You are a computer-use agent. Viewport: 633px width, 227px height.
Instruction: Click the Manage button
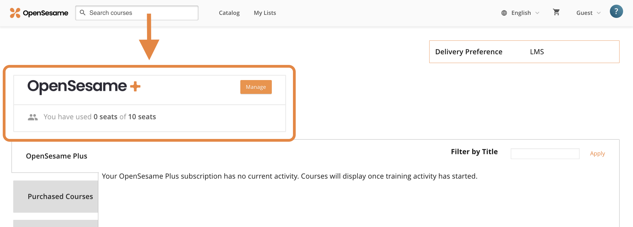256,87
